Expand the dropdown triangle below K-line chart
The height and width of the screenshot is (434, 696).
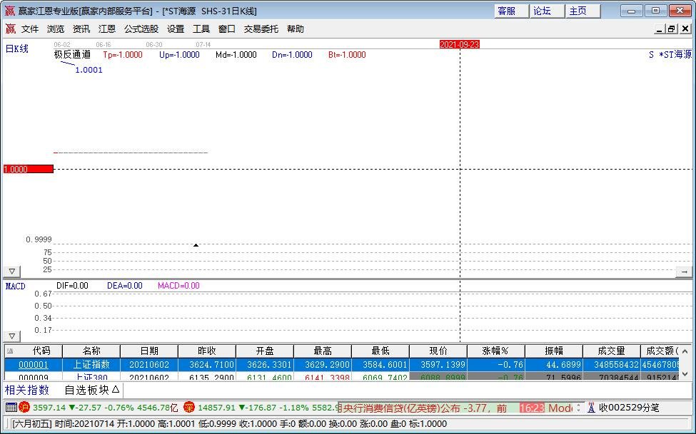(x=12, y=272)
